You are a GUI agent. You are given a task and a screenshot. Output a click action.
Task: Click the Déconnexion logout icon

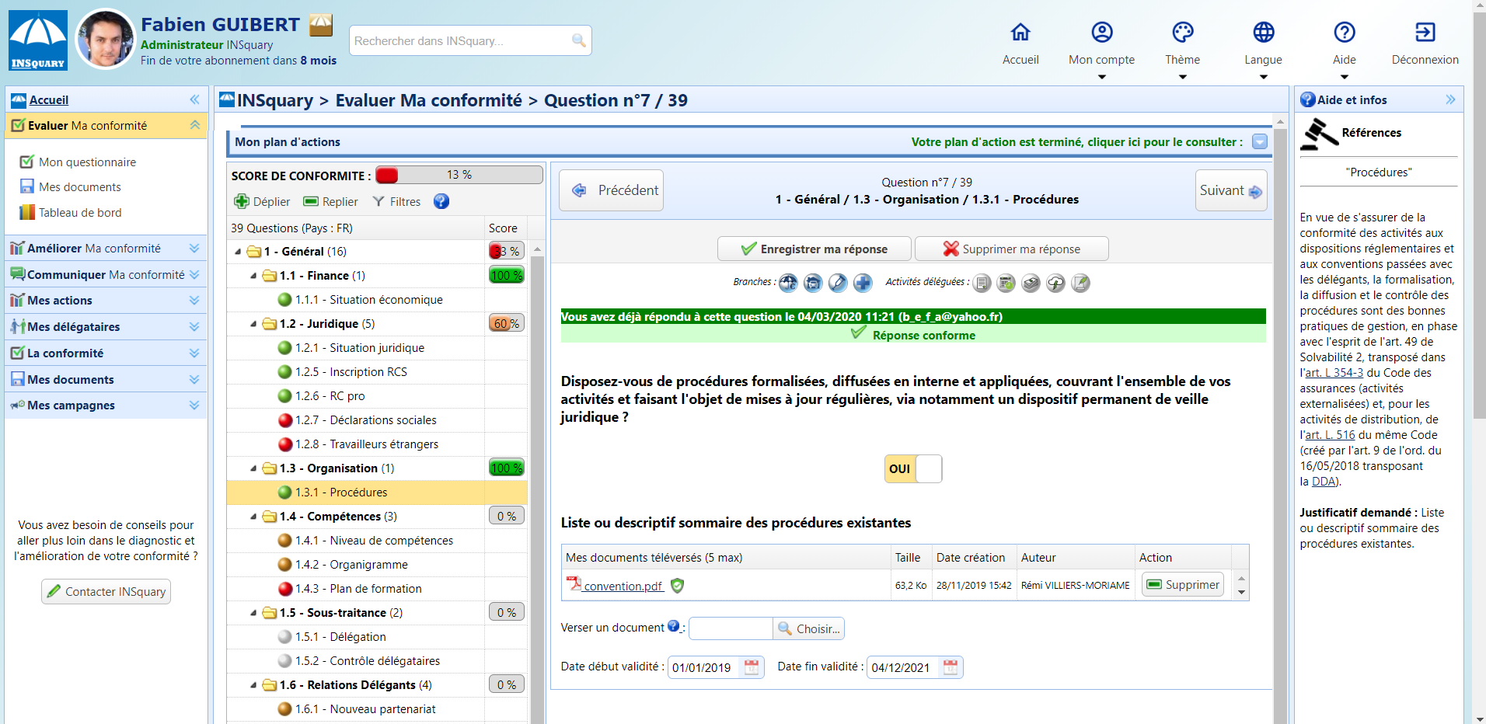[1425, 32]
